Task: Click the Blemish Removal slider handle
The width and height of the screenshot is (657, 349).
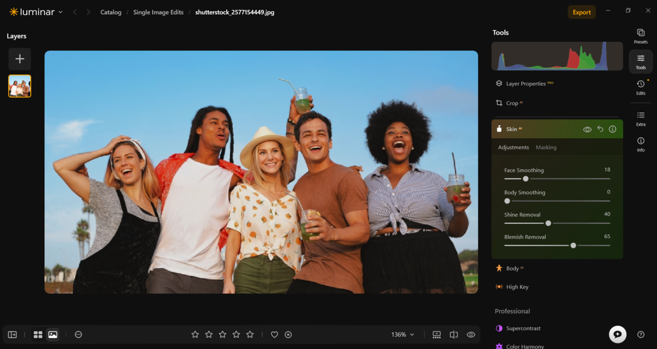Action: [x=573, y=246]
